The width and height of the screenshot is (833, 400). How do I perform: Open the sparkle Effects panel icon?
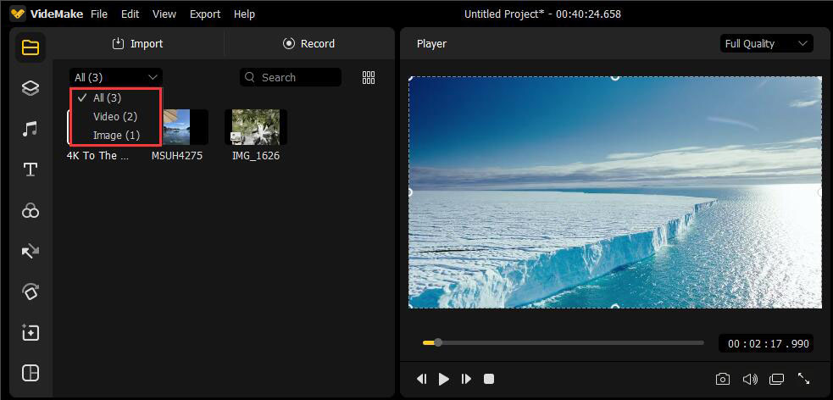pyautogui.click(x=31, y=332)
